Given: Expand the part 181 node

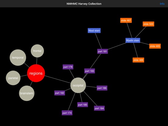Looking at the screenshot, I should (103, 51).
